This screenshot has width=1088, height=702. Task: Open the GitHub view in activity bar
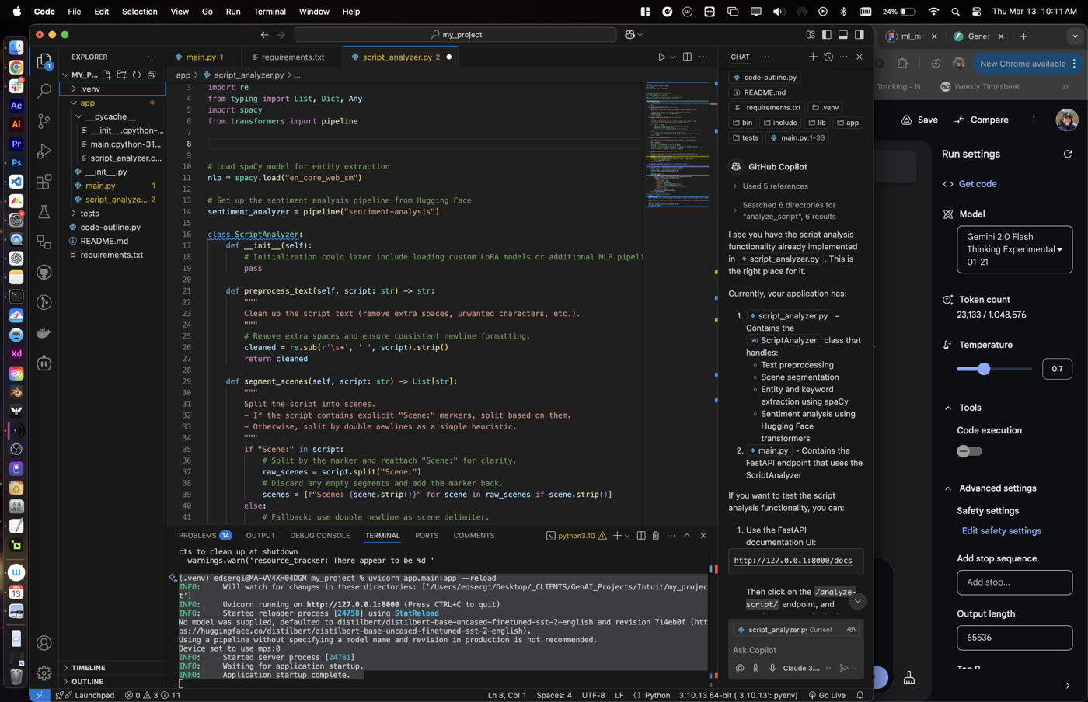[x=44, y=273]
